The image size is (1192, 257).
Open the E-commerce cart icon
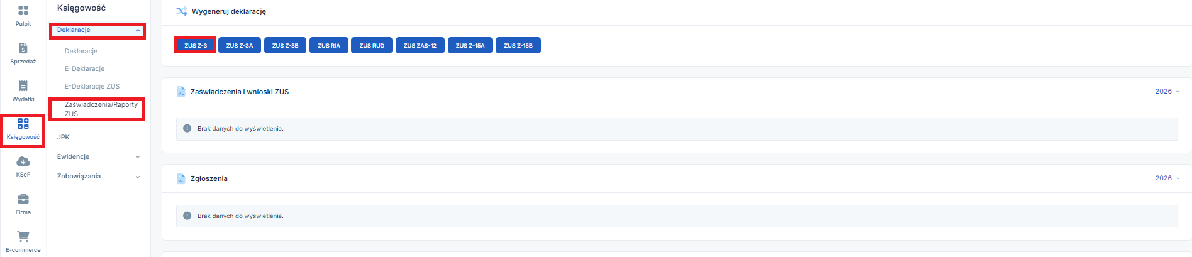coord(23,237)
